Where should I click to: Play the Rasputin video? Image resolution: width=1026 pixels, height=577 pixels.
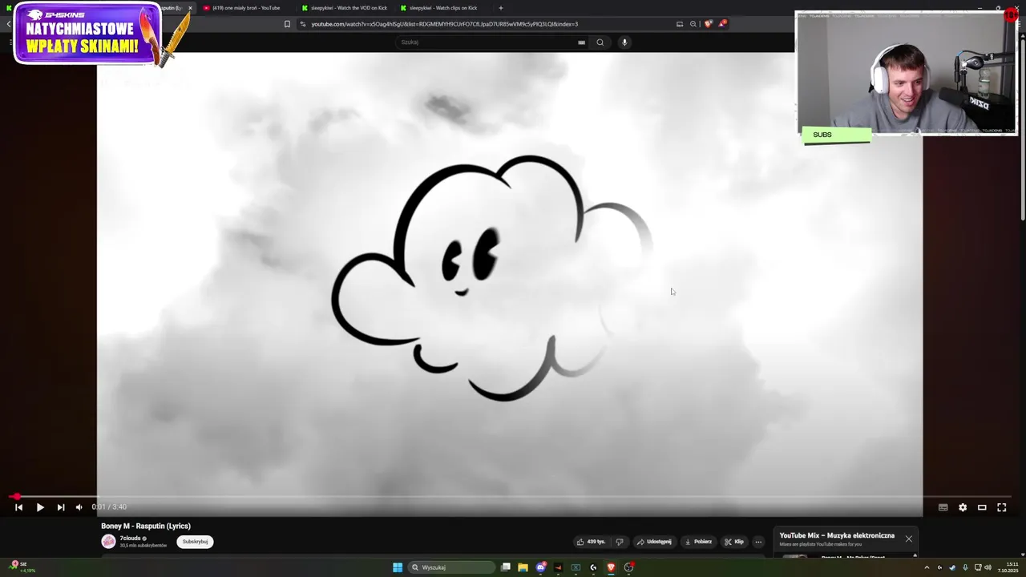tap(40, 507)
